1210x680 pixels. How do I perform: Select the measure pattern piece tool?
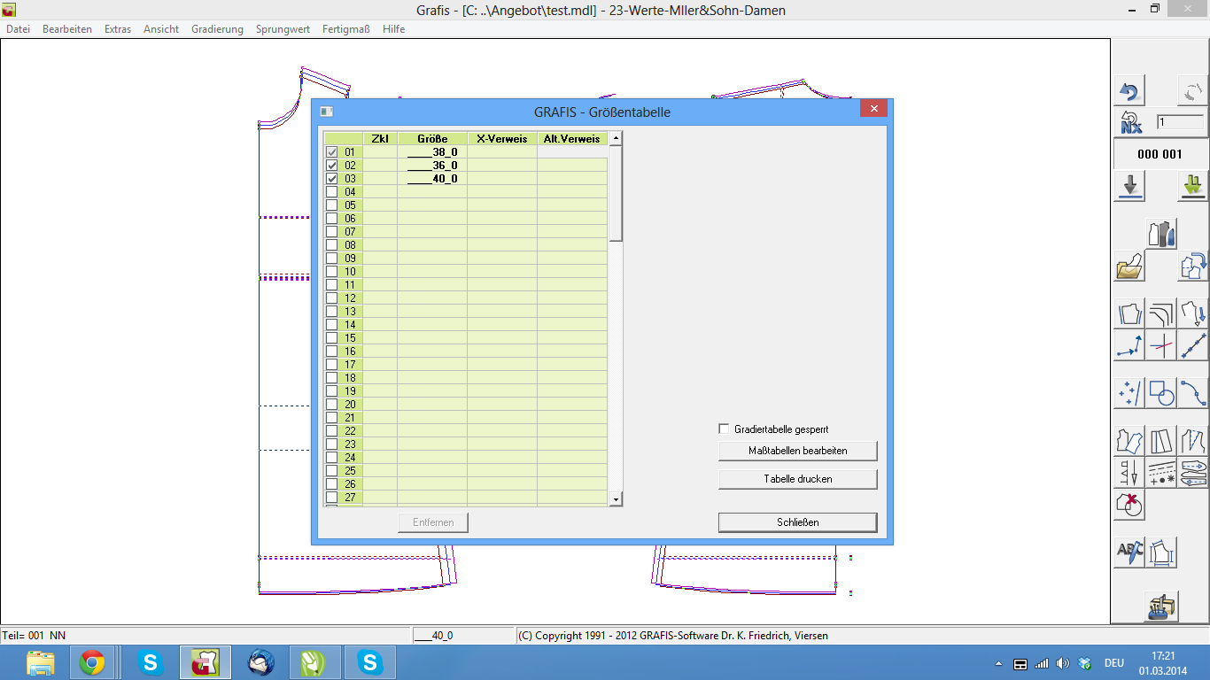[1161, 552]
